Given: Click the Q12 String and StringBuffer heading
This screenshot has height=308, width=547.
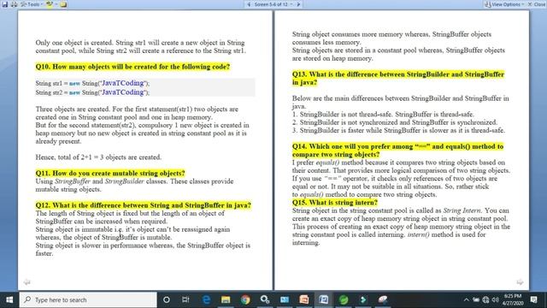Looking at the screenshot, I should coord(143,205).
